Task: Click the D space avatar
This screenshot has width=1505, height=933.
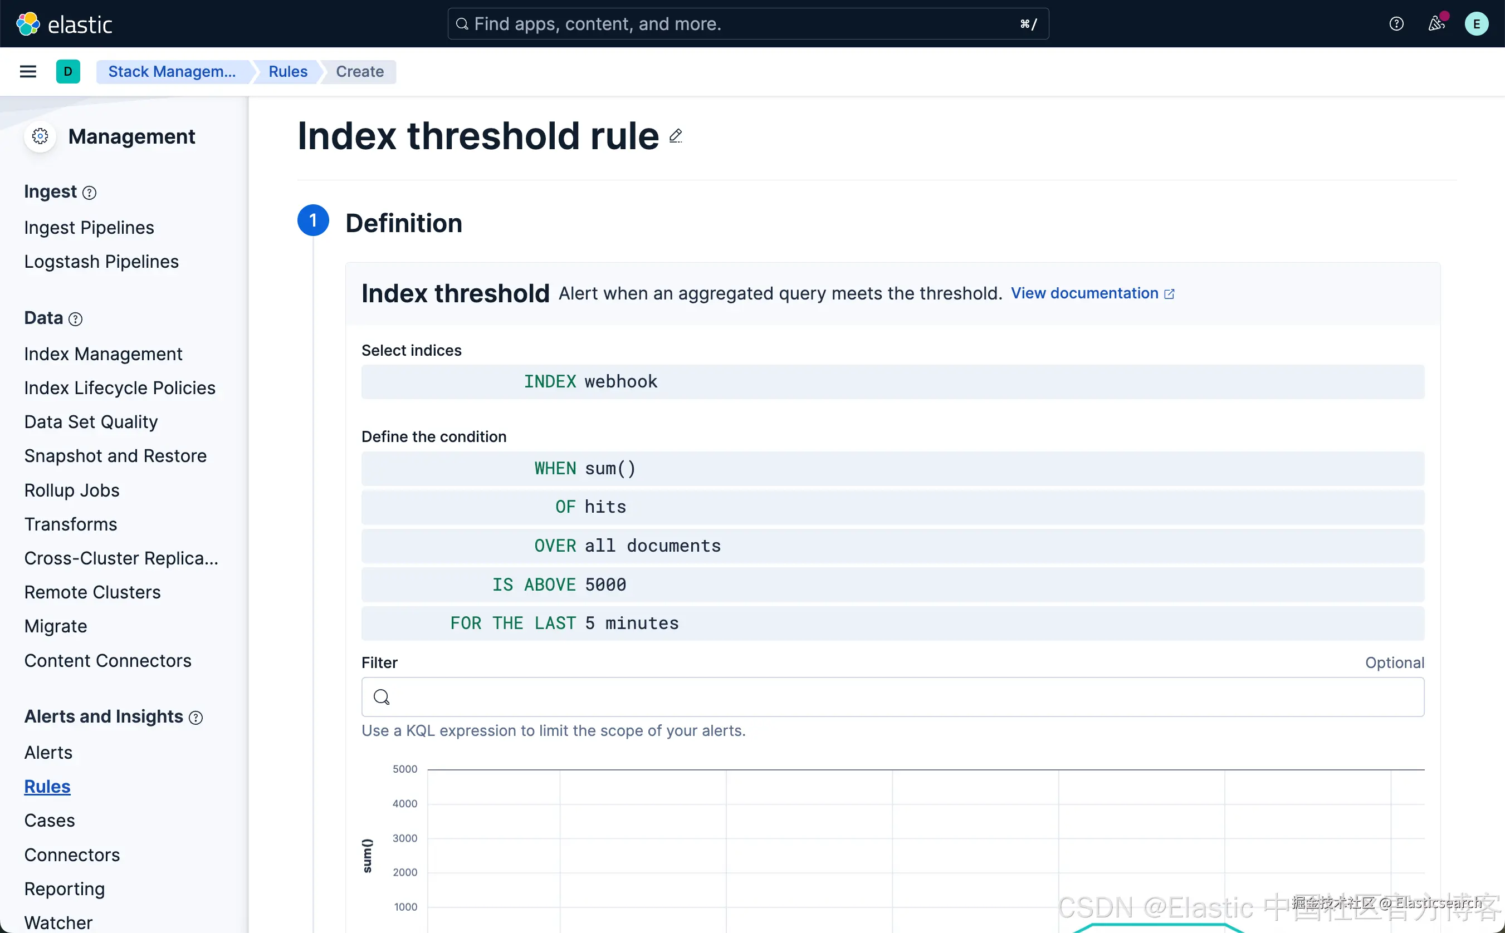Action: click(x=68, y=72)
